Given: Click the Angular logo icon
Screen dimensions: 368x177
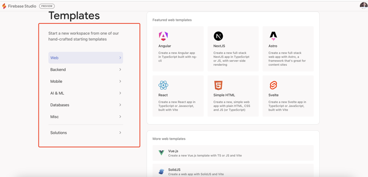Looking at the screenshot, I should coord(163,36).
